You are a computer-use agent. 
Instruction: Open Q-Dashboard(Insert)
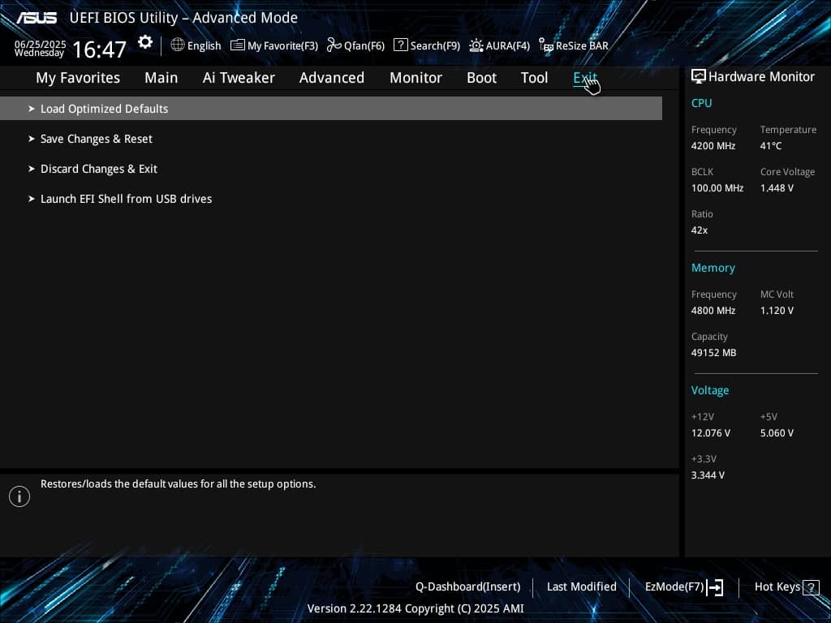(468, 587)
